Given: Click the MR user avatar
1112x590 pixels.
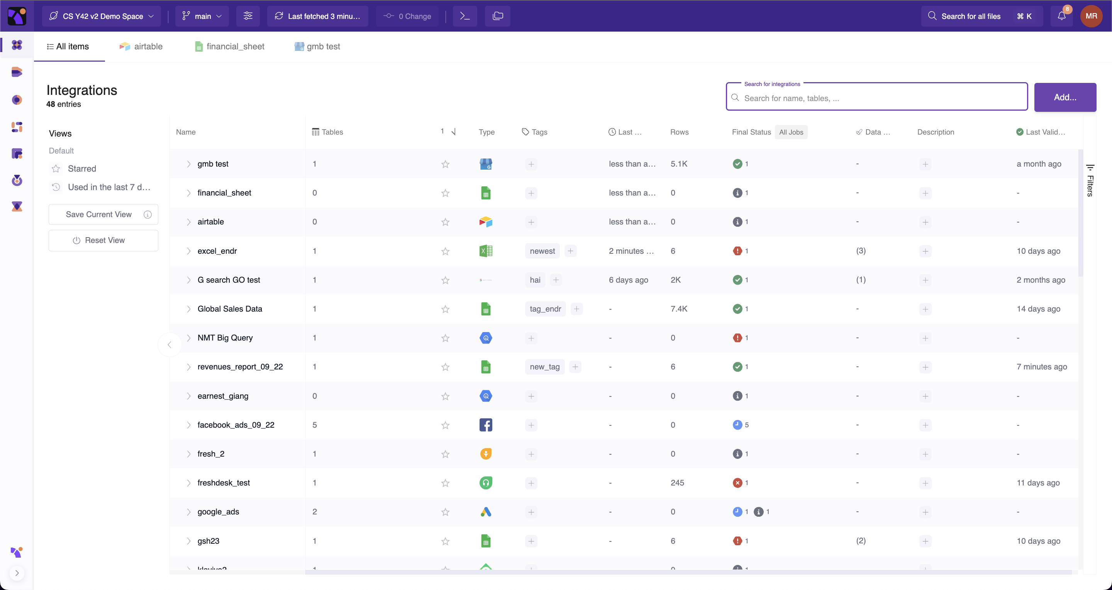Looking at the screenshot, I should (x=1091, y=16).
